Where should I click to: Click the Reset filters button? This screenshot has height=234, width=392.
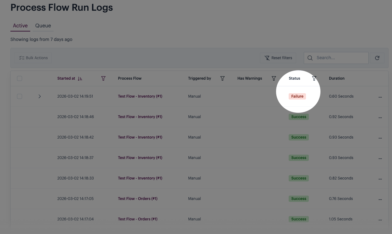tap(278, 58)
